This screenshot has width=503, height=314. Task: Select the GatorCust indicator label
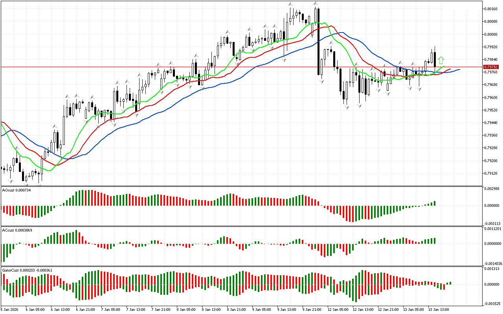click(x=28, y=270)
